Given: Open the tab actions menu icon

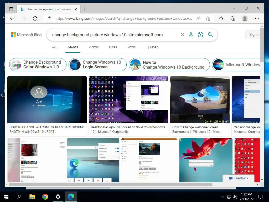Looking at the screenshot, I should click(11, 9).
